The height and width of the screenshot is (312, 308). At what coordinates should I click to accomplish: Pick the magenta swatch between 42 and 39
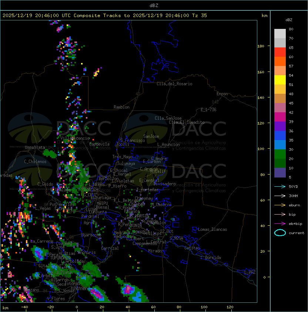pos(280,117)
